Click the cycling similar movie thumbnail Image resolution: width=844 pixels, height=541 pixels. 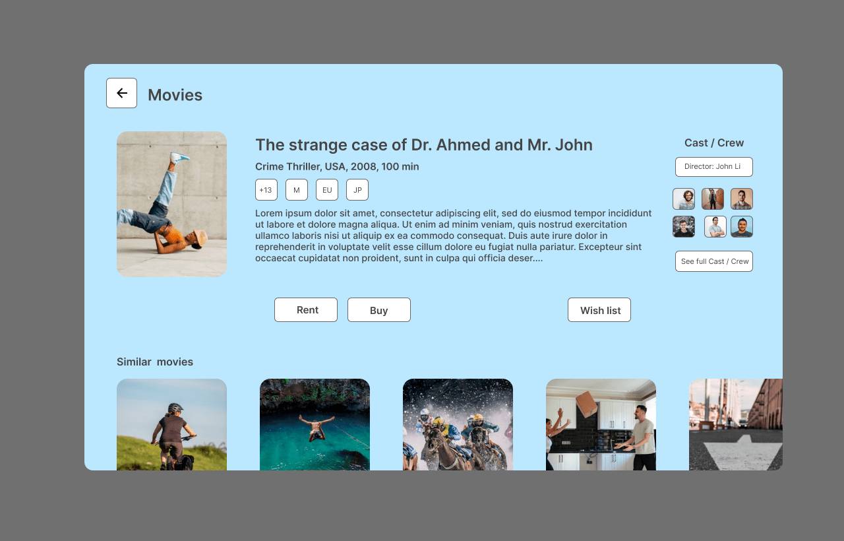(x=171, y=424)
